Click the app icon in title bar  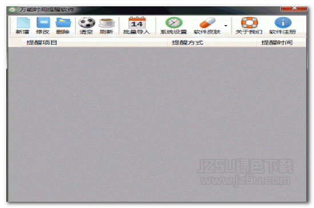point(13,10)
